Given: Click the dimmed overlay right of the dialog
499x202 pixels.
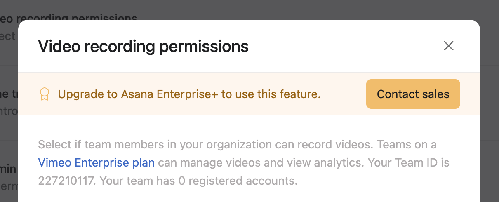Looking at the screenshot, I should point(490,124).
